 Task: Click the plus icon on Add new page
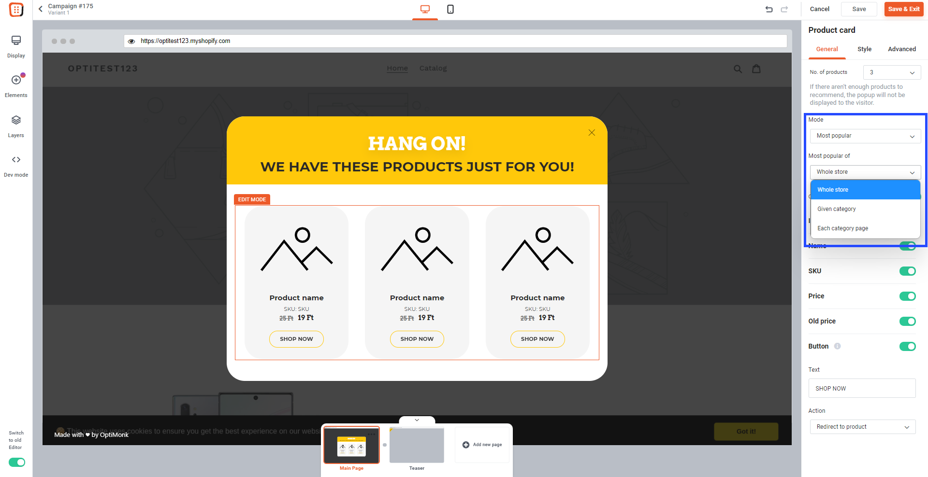coord(466,445)
